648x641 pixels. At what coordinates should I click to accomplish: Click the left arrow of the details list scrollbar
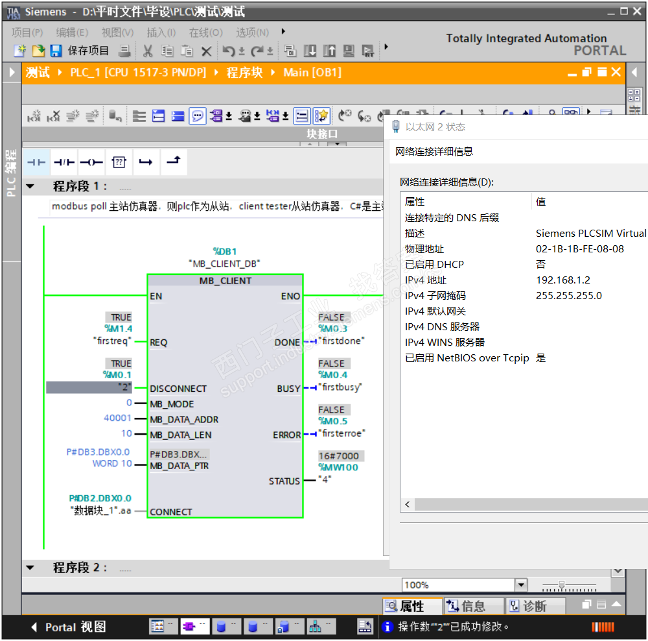point(408,504)
